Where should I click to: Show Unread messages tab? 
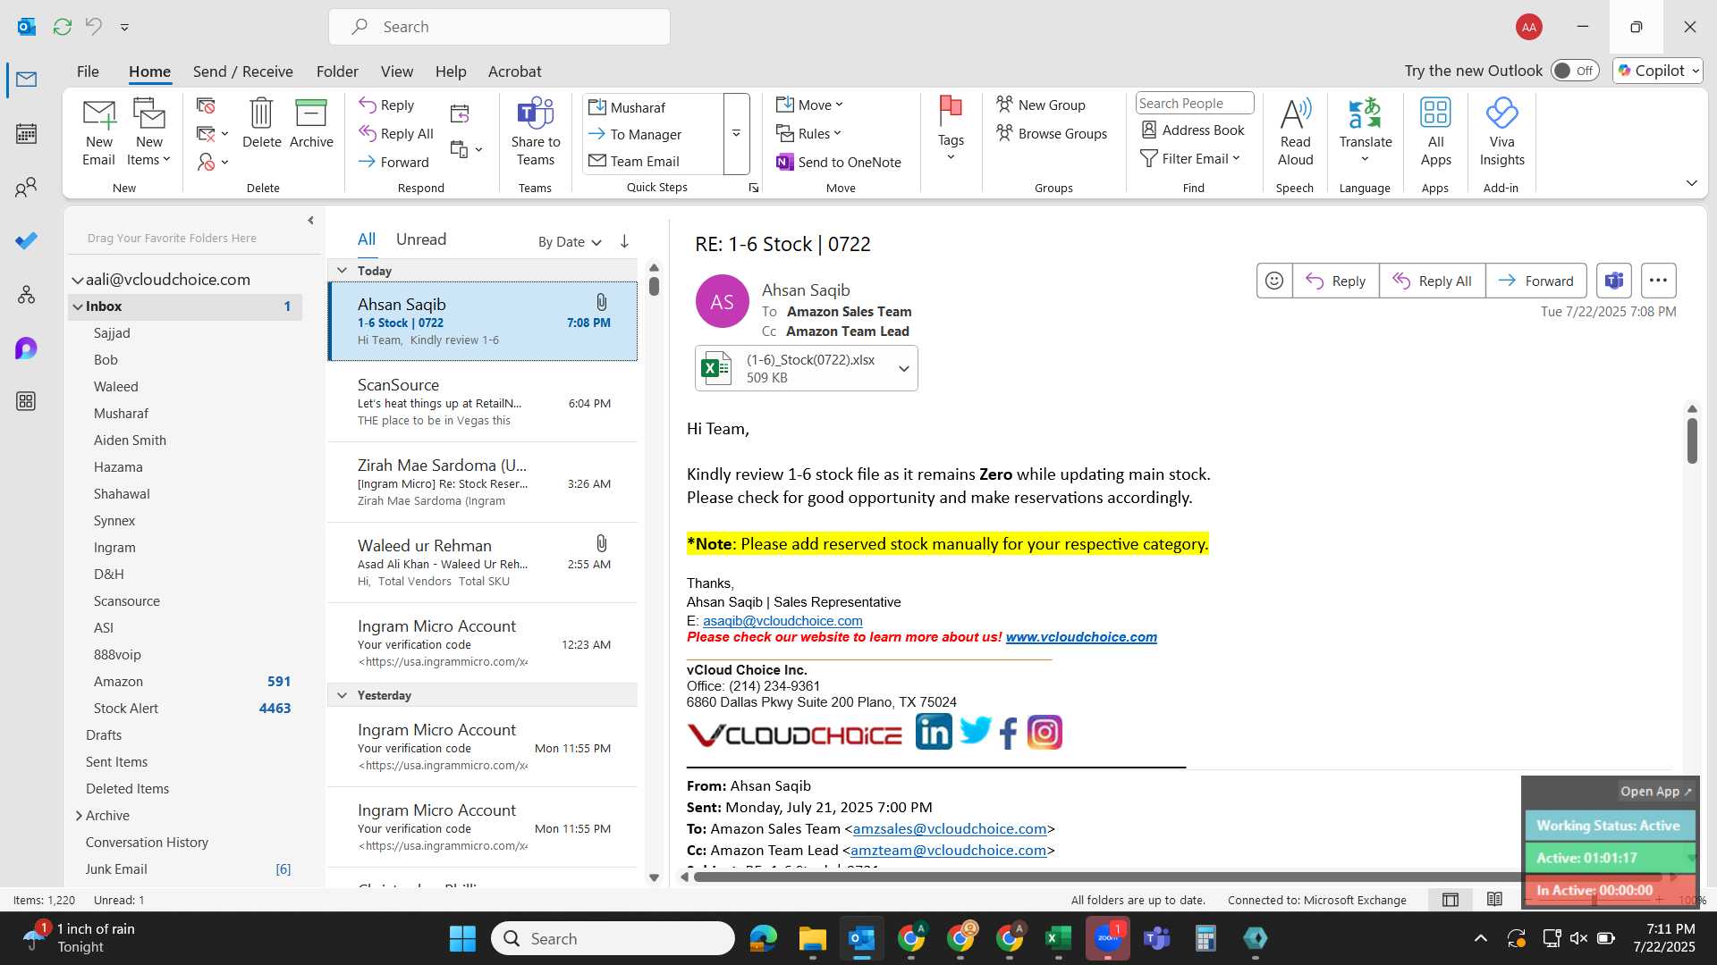click(x=420, y=239)
